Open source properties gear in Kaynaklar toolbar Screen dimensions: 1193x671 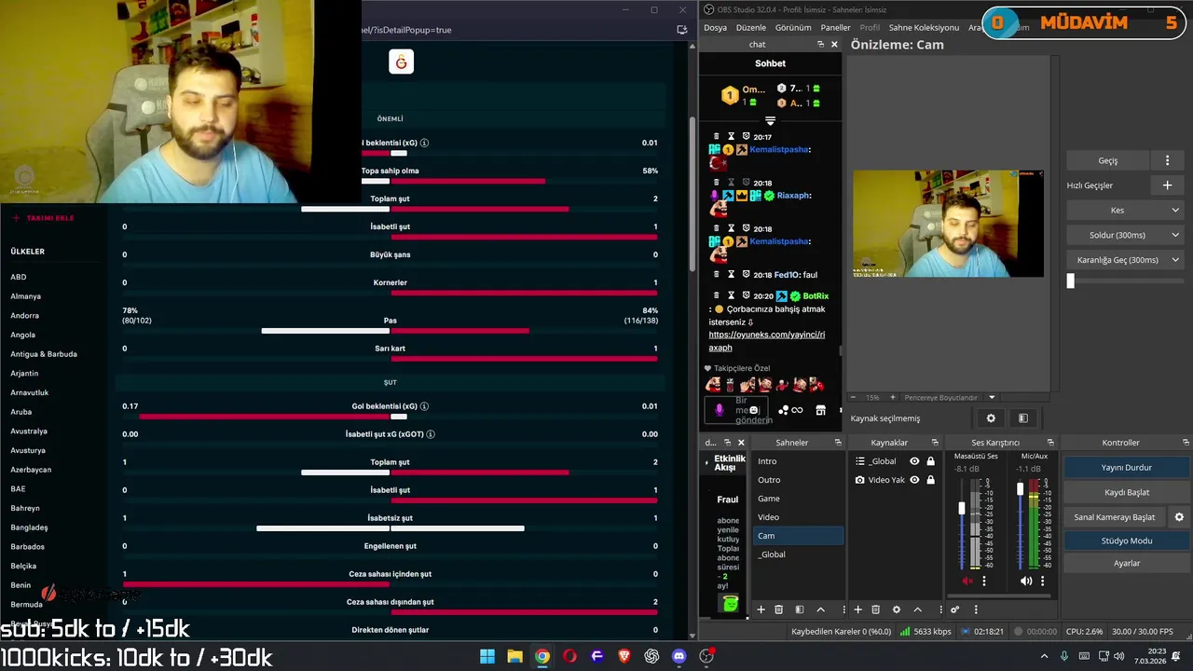click(x=897, y=609)
